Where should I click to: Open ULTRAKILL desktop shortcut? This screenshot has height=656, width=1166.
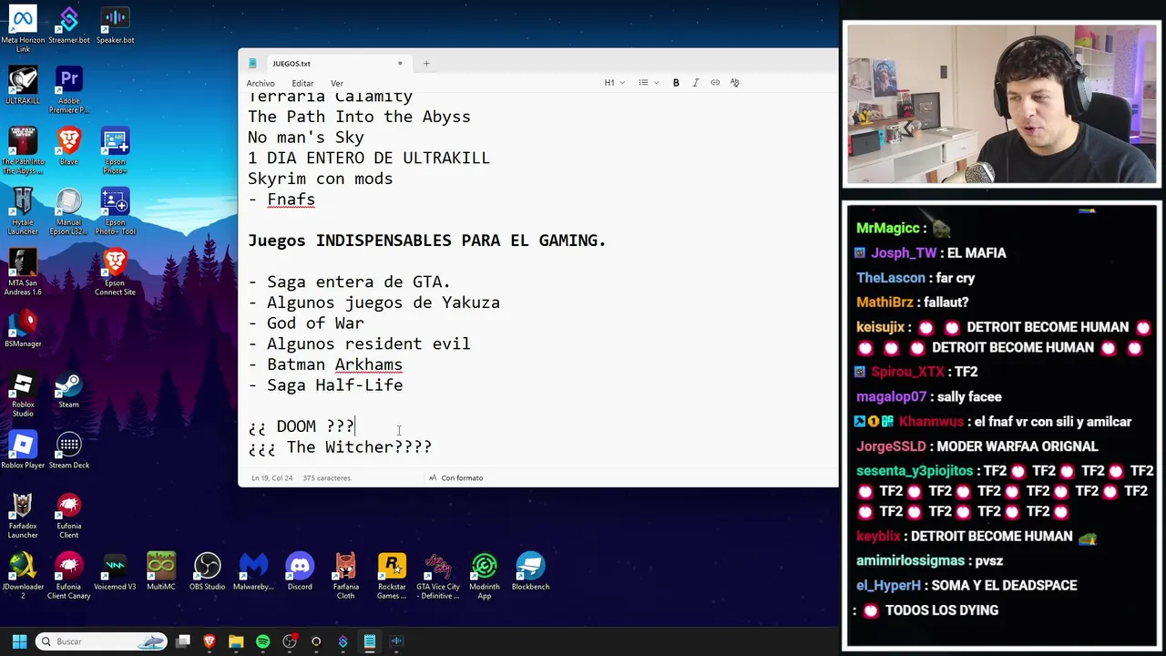click(23, 85)
